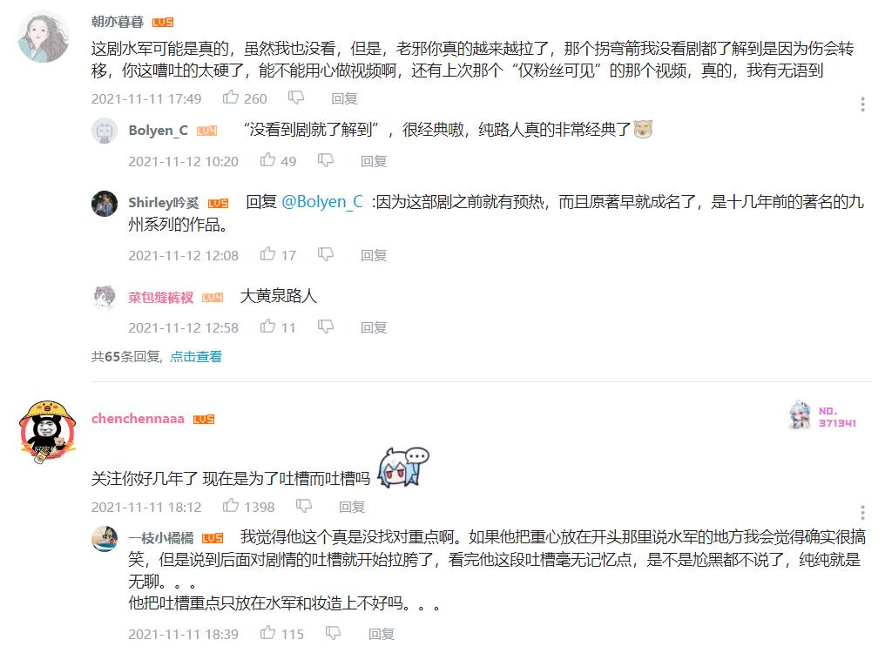Like the comment by 朝亦暮暮 with 260 likes
The image size is (892, 653).
tap(230, 98)
